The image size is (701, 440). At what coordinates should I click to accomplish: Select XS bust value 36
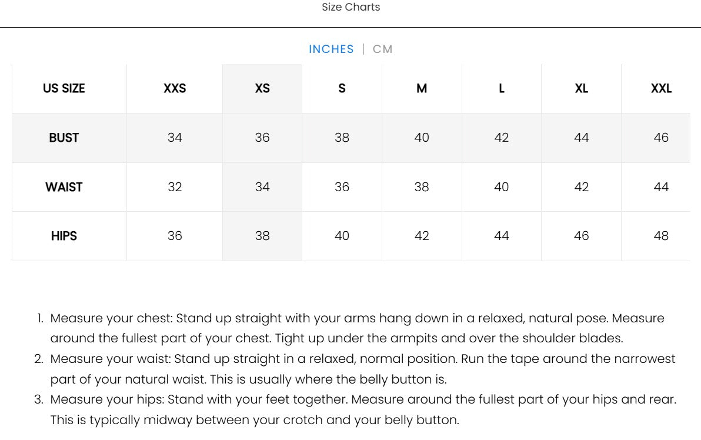click(x=262, y=138)
